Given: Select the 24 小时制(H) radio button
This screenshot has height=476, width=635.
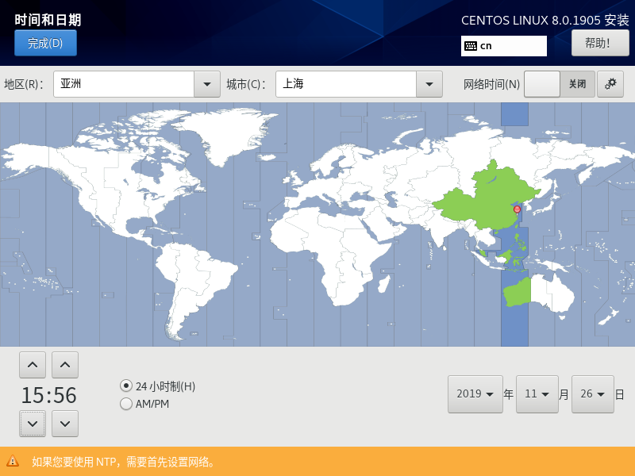Looking at the screenshot, I should pyautogui.click(x=126, y=386).
